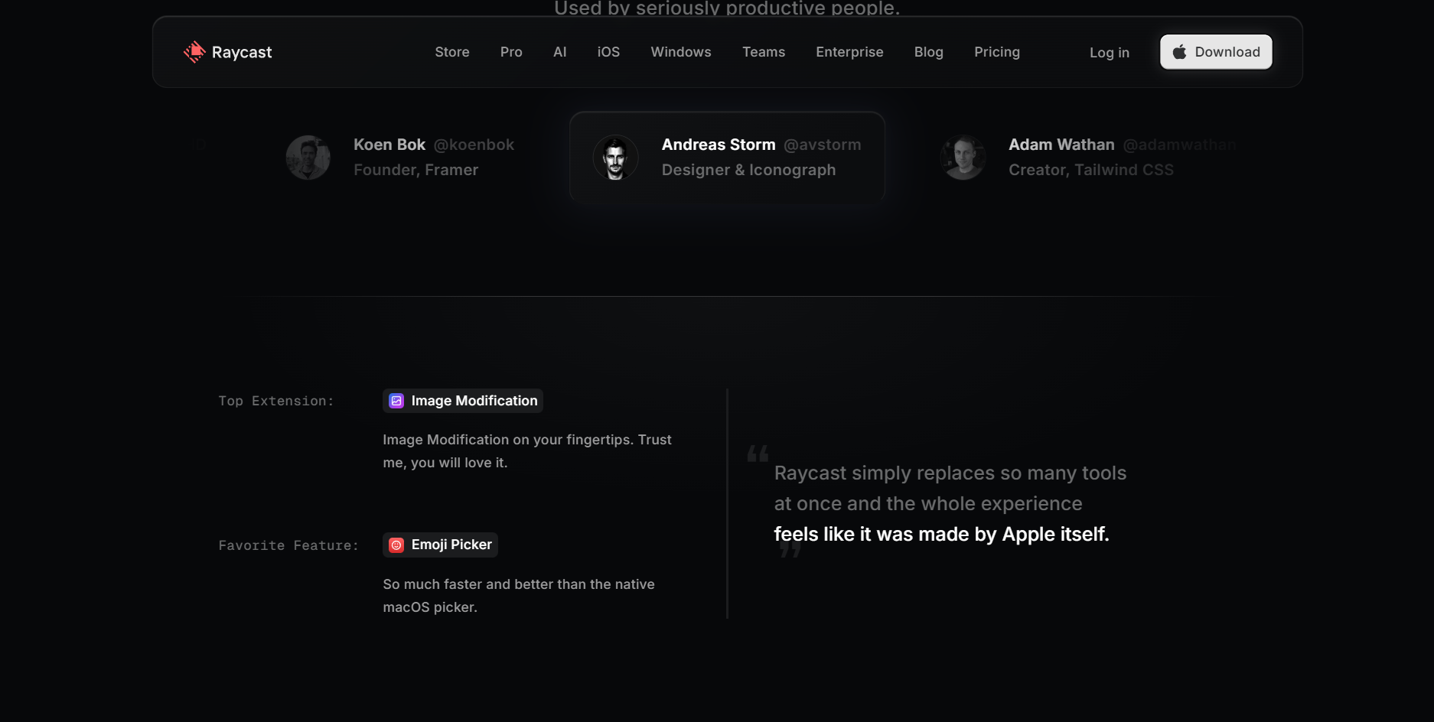View the Pricing page
Image resolution: width=1434 pixels, height=722 pixels.
pos(997,52)
